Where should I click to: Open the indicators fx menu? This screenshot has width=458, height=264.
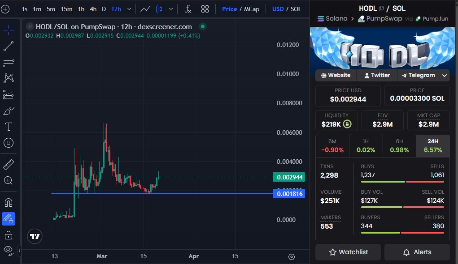click(x=188, y=9)
